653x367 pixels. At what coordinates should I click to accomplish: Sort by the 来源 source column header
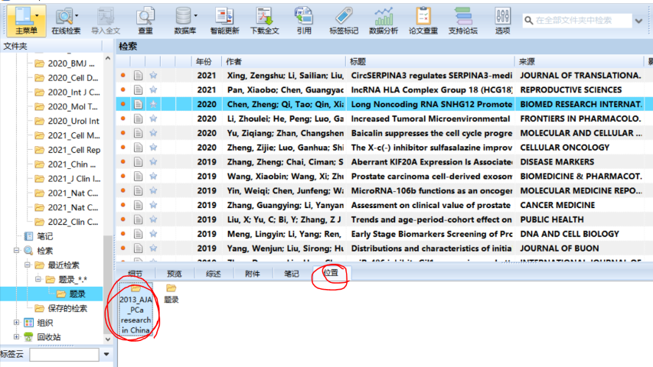tap(580, 62)
